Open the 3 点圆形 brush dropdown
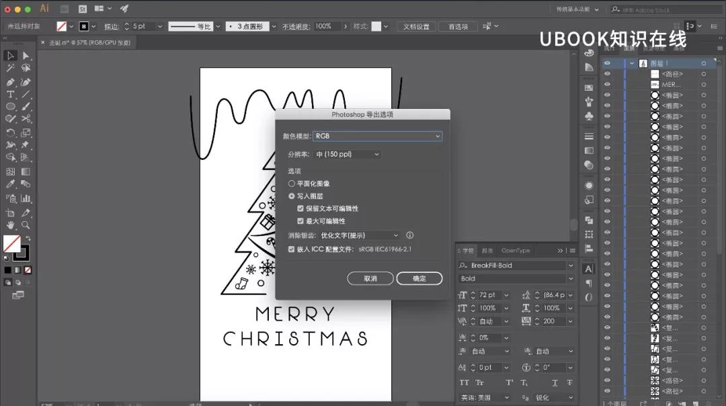 coord(274,27)
